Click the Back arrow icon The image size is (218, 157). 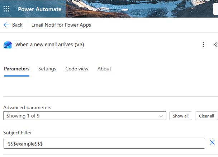6,25
